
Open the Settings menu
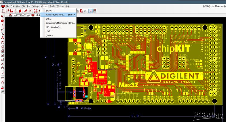tap(36, 6)
